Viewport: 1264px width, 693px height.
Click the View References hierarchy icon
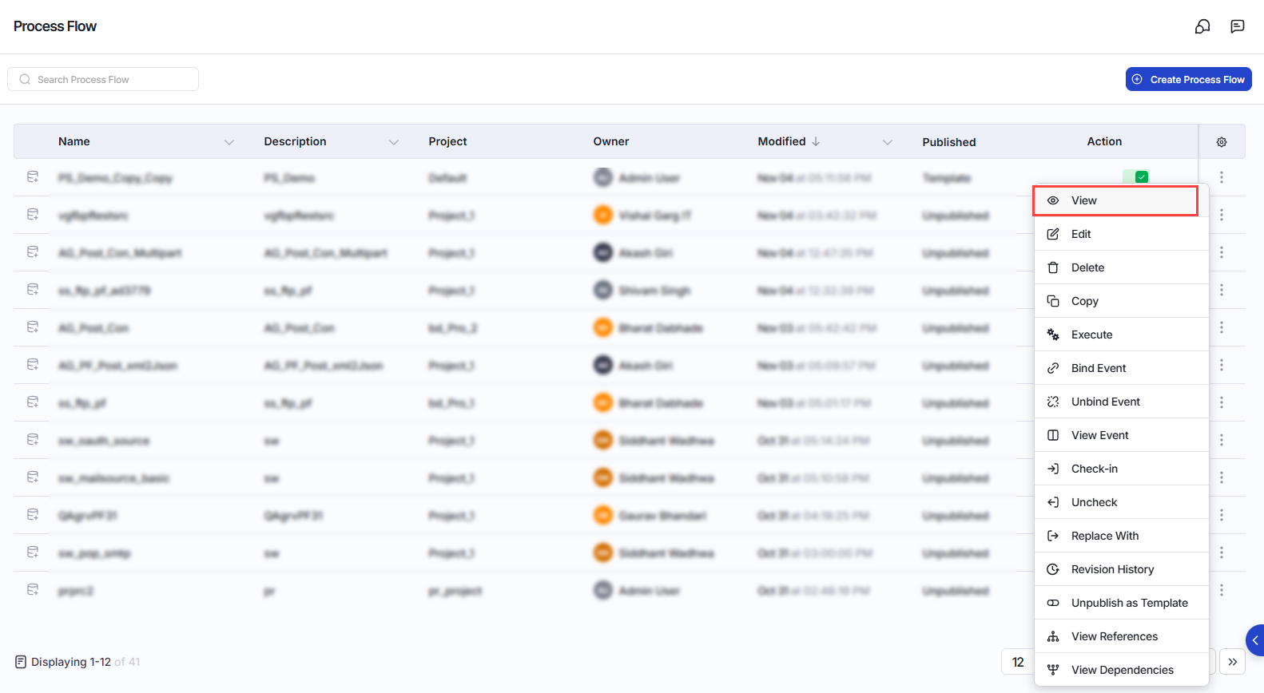1053,636
